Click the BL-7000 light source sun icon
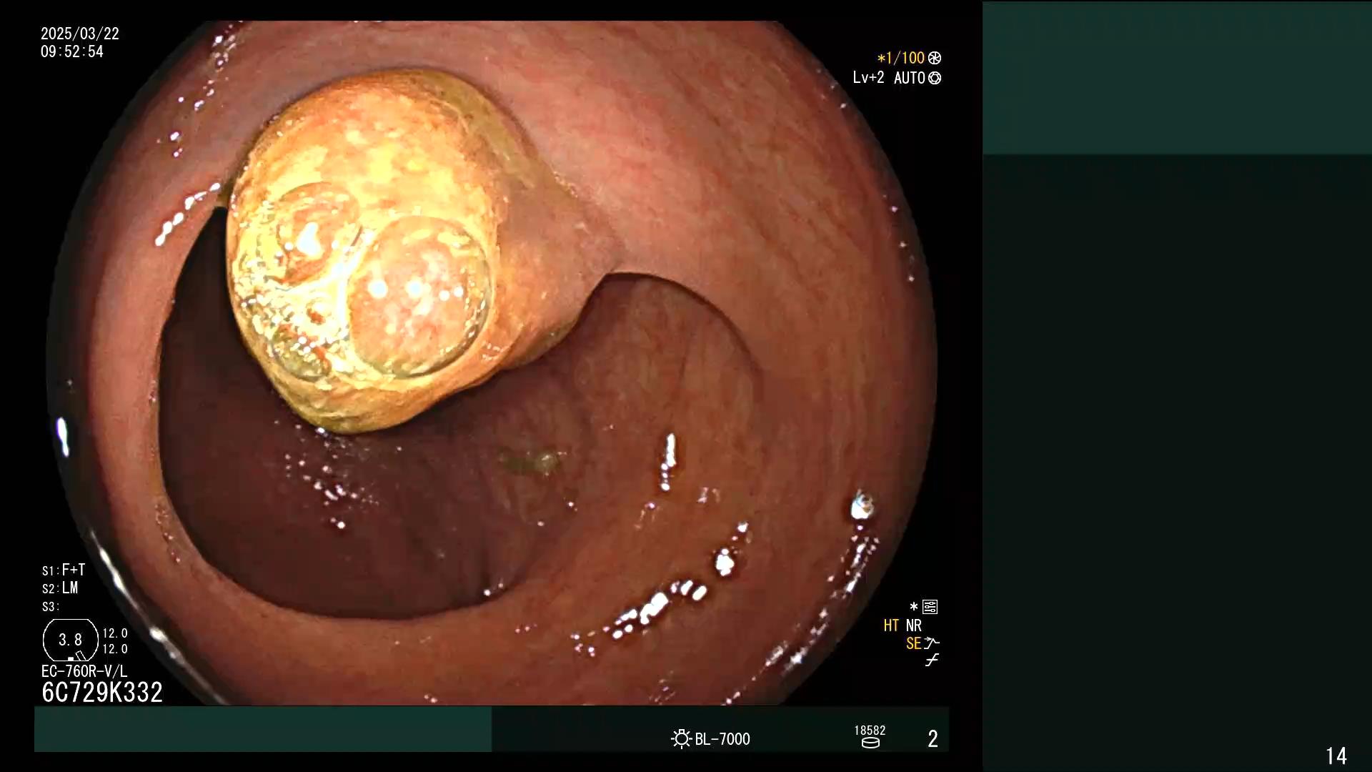1372x772 pixels. click(681, 738)
